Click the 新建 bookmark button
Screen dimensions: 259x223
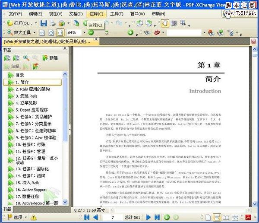(50, 58)
